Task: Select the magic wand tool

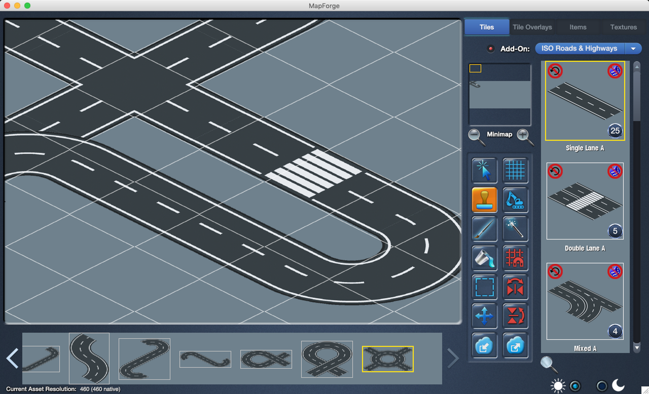Action: click(515, 228)
